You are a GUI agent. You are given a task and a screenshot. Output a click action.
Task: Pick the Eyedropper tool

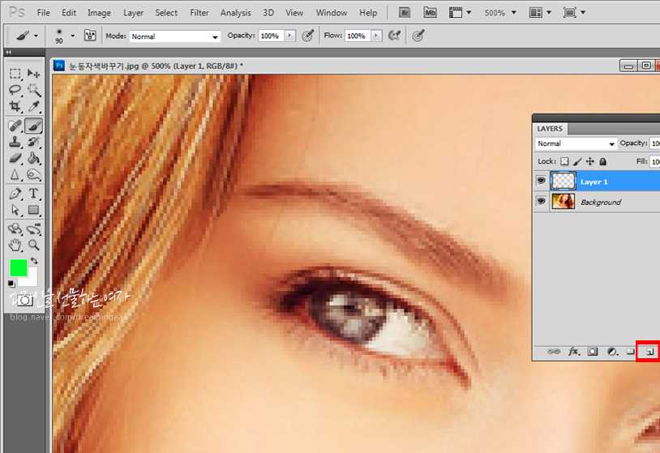(34, 107)
